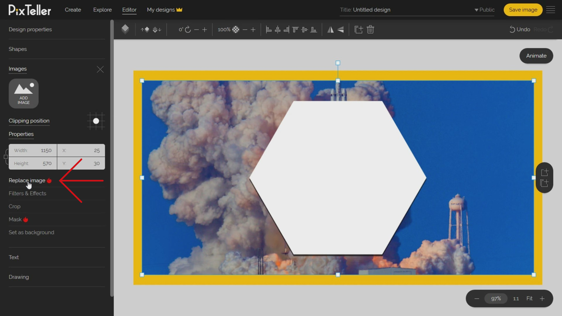Click the Width input field value
The height and width of the screenshot is (316, 562).
click(46, 150)
